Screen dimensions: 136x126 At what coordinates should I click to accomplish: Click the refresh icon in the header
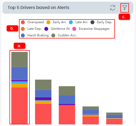pyautogui.click(x=113, y=8)
